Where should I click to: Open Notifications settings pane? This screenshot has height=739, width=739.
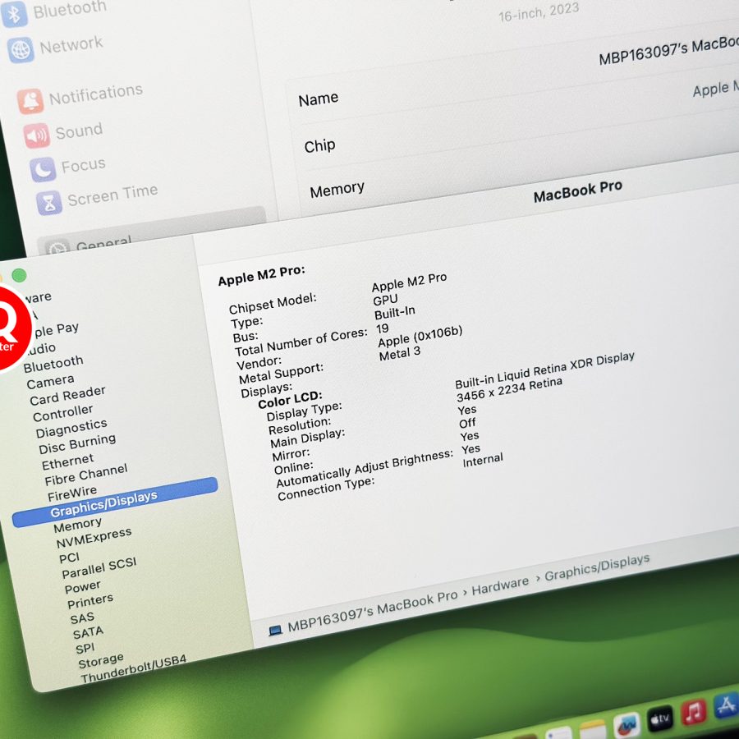80,97
